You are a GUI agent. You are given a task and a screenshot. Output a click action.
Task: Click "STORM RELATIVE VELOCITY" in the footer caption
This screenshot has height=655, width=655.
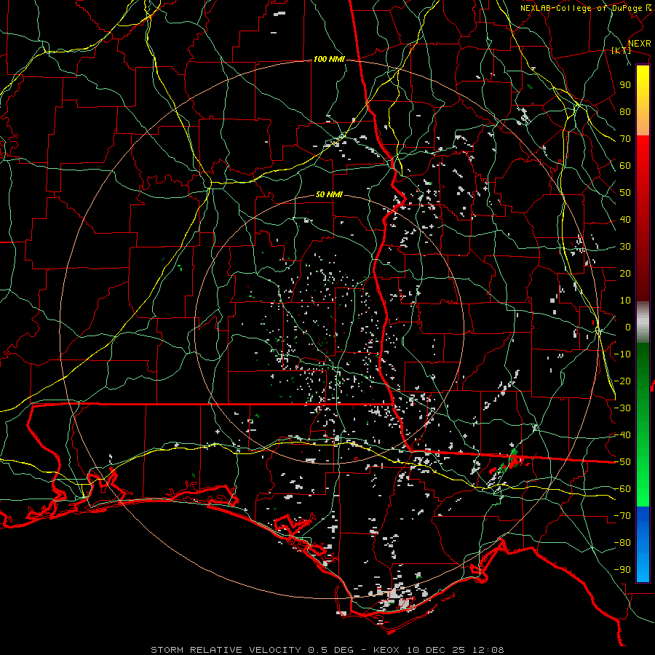226,650
